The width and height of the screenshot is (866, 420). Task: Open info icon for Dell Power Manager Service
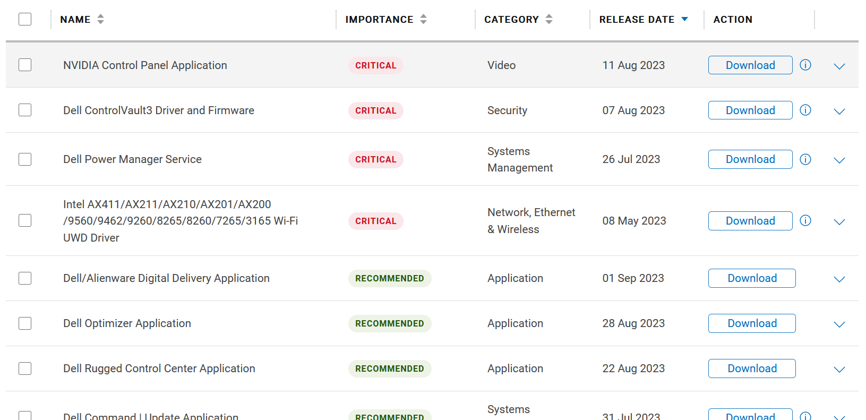point(805,159)
